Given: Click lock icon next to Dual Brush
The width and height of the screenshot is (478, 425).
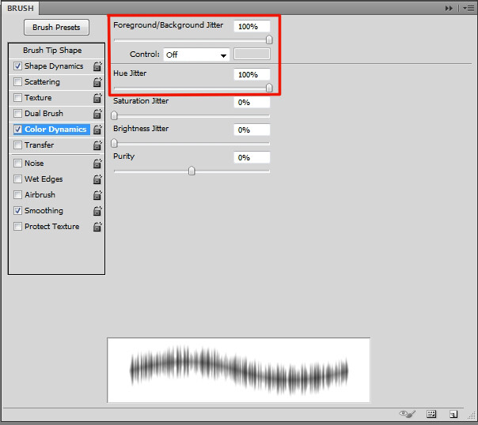Looking at the screenshot, I should (97, 114).
